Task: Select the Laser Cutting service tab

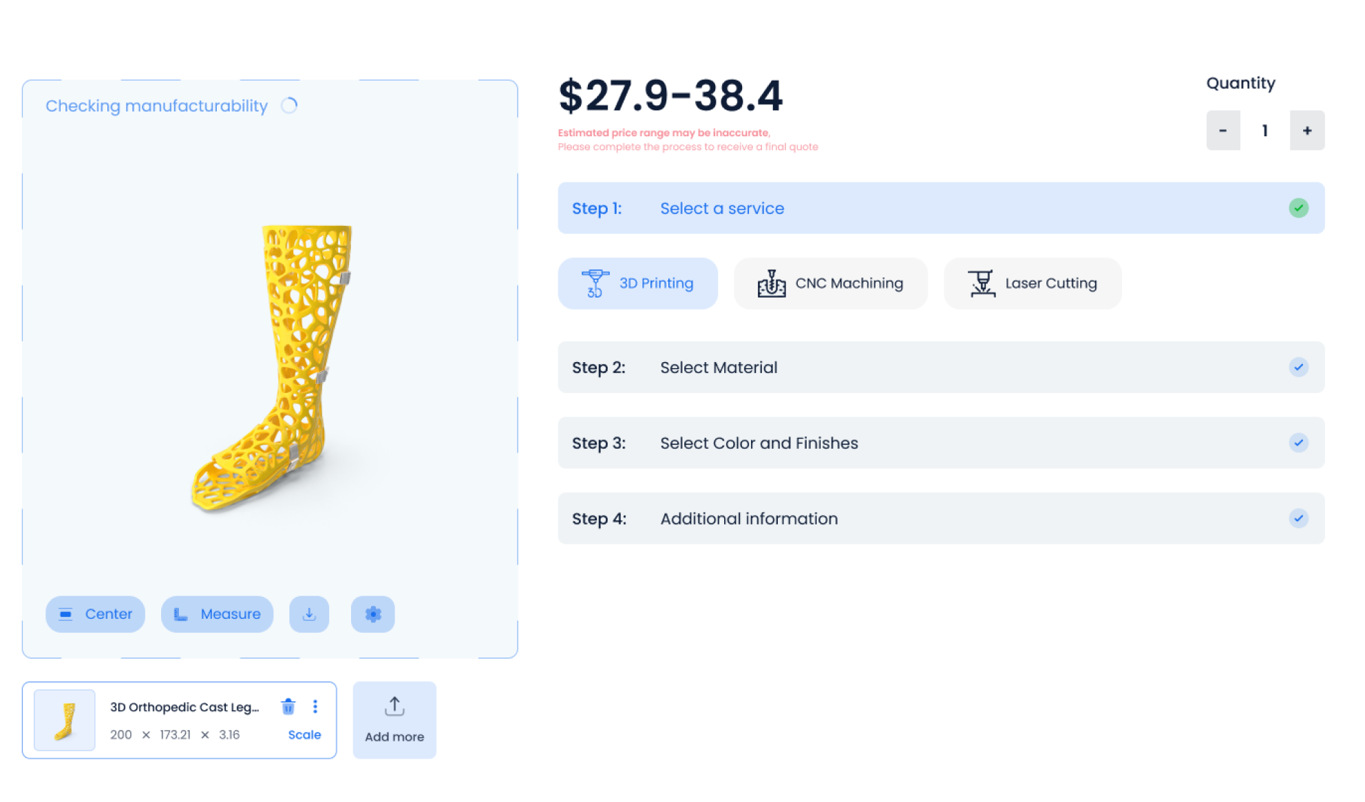Action: pos(1033,283)
